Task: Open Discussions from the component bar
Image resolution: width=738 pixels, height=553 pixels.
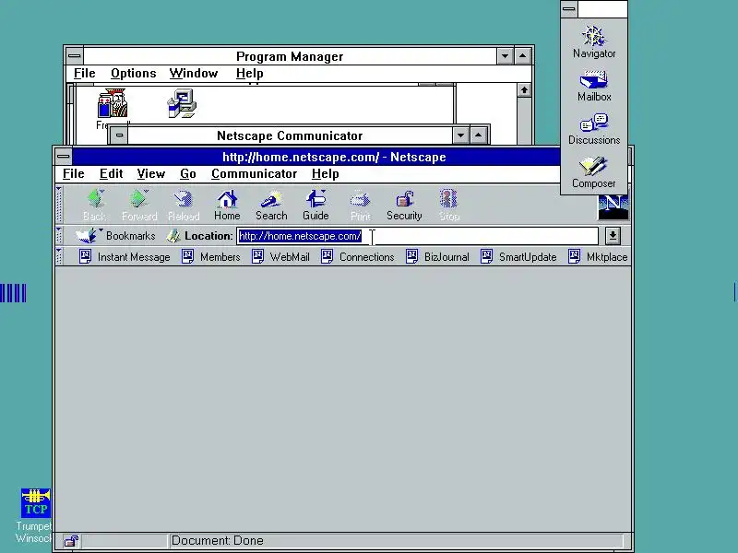Action: click(594, 129)
